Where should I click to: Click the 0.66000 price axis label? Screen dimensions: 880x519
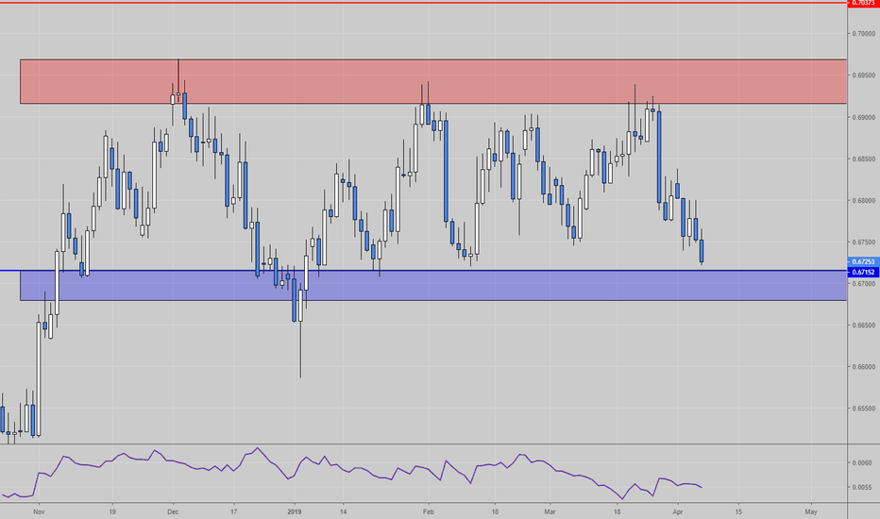click(863, 367)
